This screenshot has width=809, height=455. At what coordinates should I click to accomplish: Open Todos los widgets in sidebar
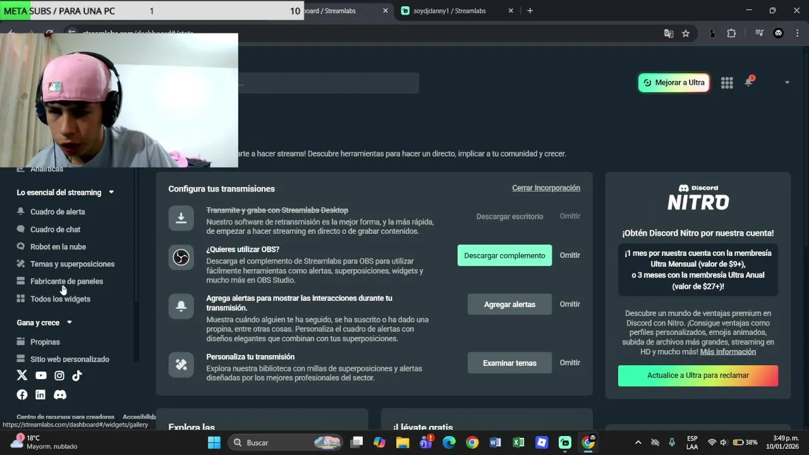point(60,299)
